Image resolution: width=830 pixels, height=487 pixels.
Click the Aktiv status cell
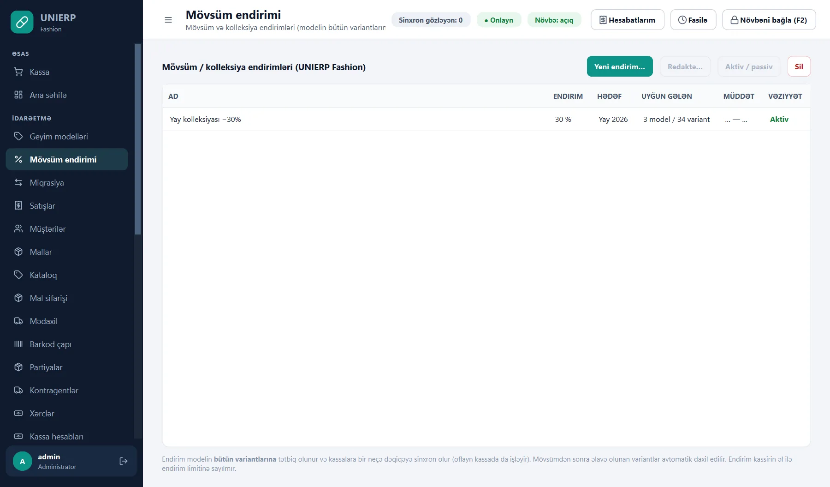click(x=779, y=119)
